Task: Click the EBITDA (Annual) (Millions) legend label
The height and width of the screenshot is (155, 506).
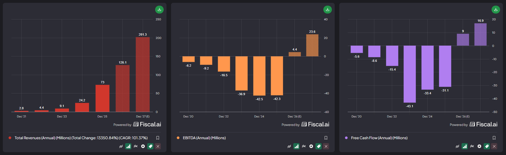Action: (x=204, y=138)
